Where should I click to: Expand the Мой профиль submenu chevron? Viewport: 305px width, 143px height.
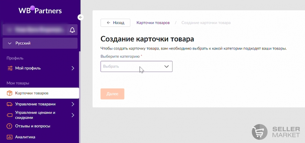(73, 68)
